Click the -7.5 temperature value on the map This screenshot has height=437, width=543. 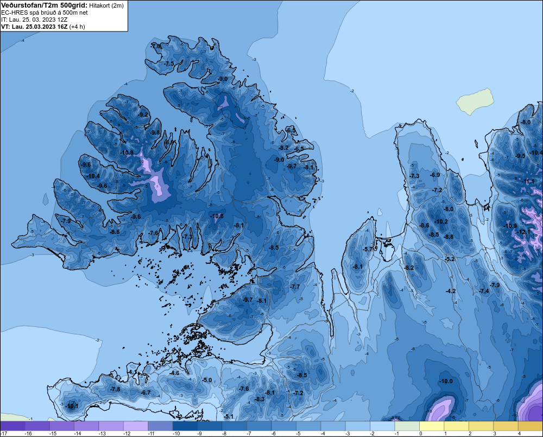click(169, 64)
